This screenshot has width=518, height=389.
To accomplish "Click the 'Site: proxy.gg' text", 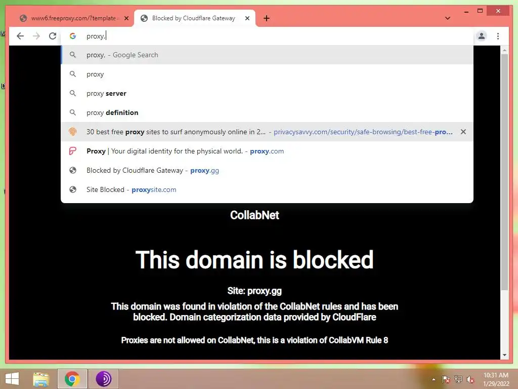I will click(254, 291).
